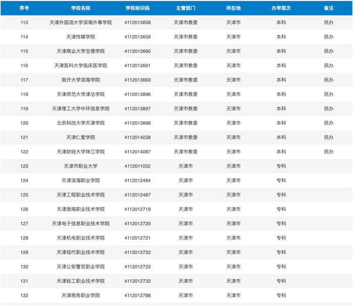The width and height of the screenshot is (354, 306).
Task: Click the code 4112013658
Action: click(x=138, y=23)
